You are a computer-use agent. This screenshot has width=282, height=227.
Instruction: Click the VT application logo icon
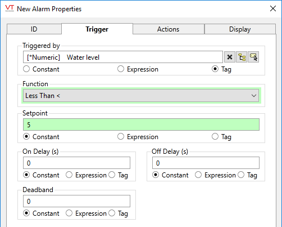point(10,8)
